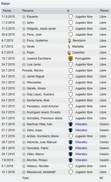111x182 pixels.
Task: Click the Precio column header
Action: click(x=105, y=11)
